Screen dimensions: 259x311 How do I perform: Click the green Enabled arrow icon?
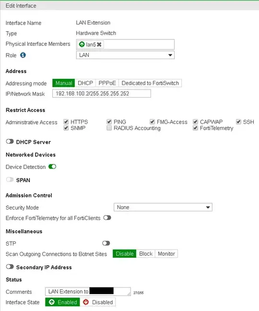pos(52,302)
